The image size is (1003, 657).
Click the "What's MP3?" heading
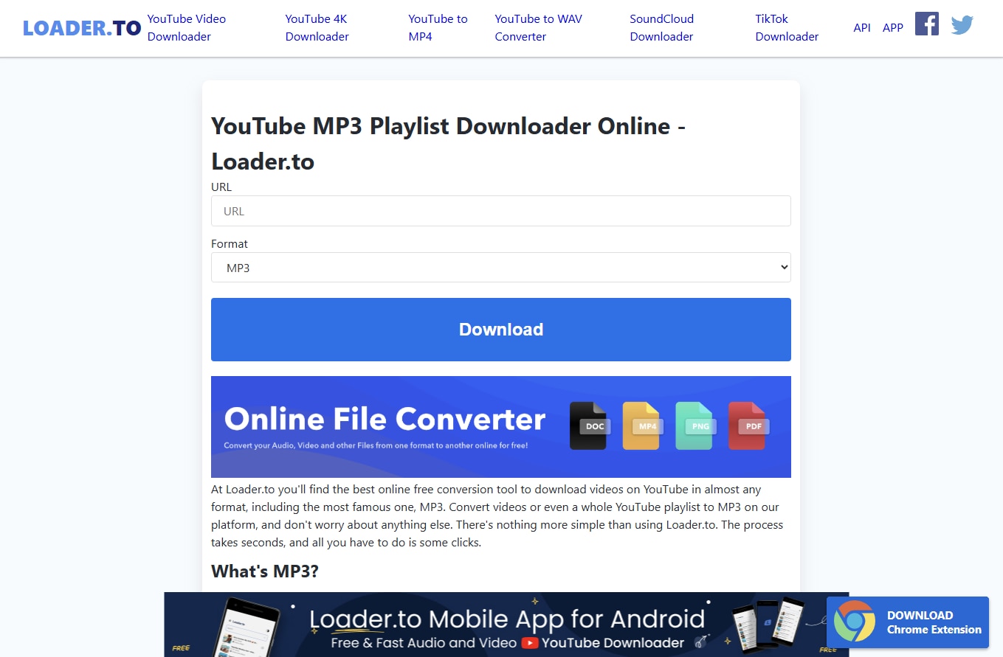coord(265,571)
